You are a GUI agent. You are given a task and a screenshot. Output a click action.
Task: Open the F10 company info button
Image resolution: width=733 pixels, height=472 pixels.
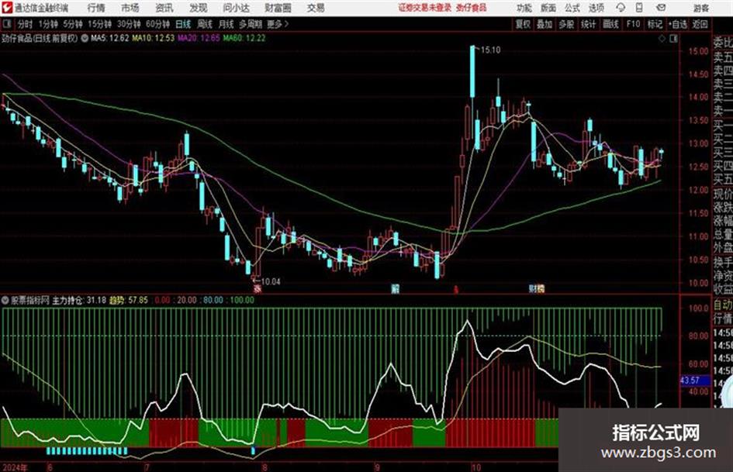pyautogui.click(x=633, y=24)
